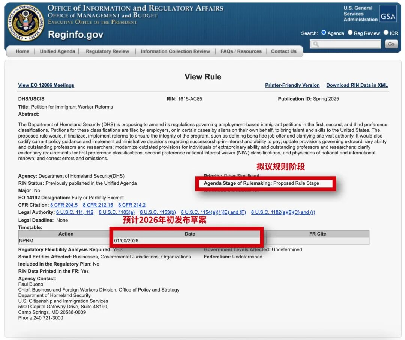
Task: Open the Printer-Friendly Version link
Action: pos(292,85)
